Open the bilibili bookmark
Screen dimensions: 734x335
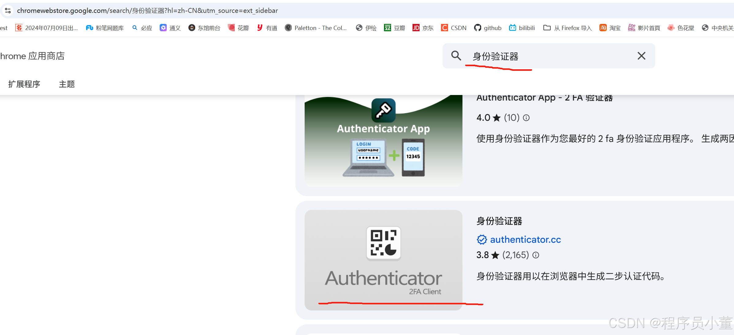coord(522,28)
